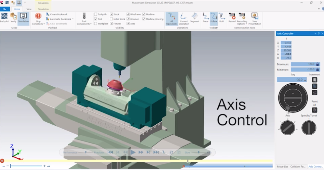Select Segment operations view
Viewport: 324px width, 170px height.
point(195,18)
